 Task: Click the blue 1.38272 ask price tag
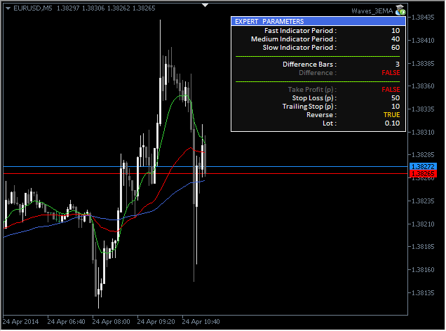(423, 167)
